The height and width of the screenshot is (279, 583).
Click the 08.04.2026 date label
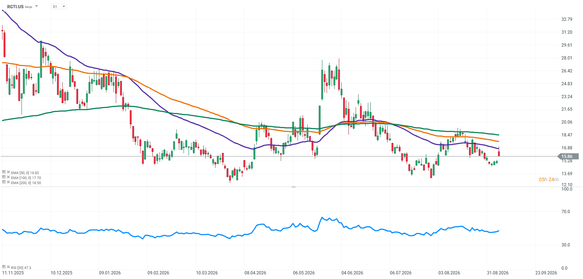[x=255, y=273]
